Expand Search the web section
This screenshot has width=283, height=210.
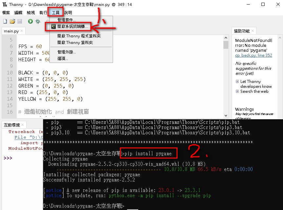coord(237,91)
